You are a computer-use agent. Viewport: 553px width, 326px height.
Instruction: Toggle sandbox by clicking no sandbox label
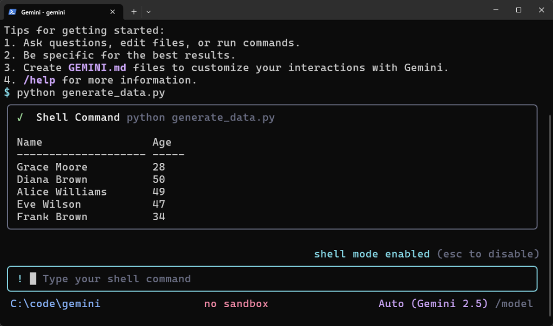236,303
